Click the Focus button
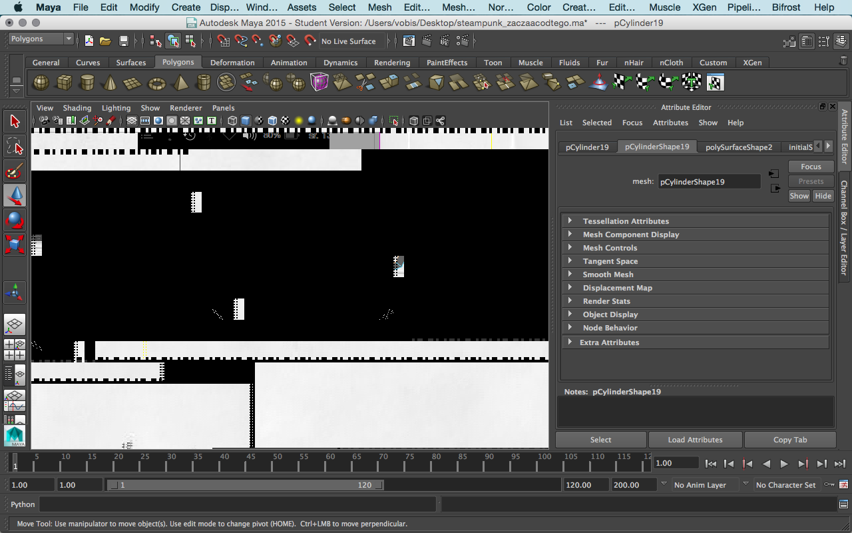 coord(811,167)
